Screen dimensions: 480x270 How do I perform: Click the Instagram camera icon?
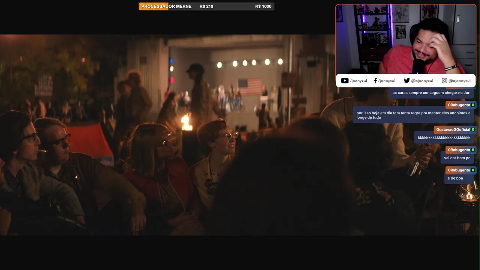[x=444, y=81]
